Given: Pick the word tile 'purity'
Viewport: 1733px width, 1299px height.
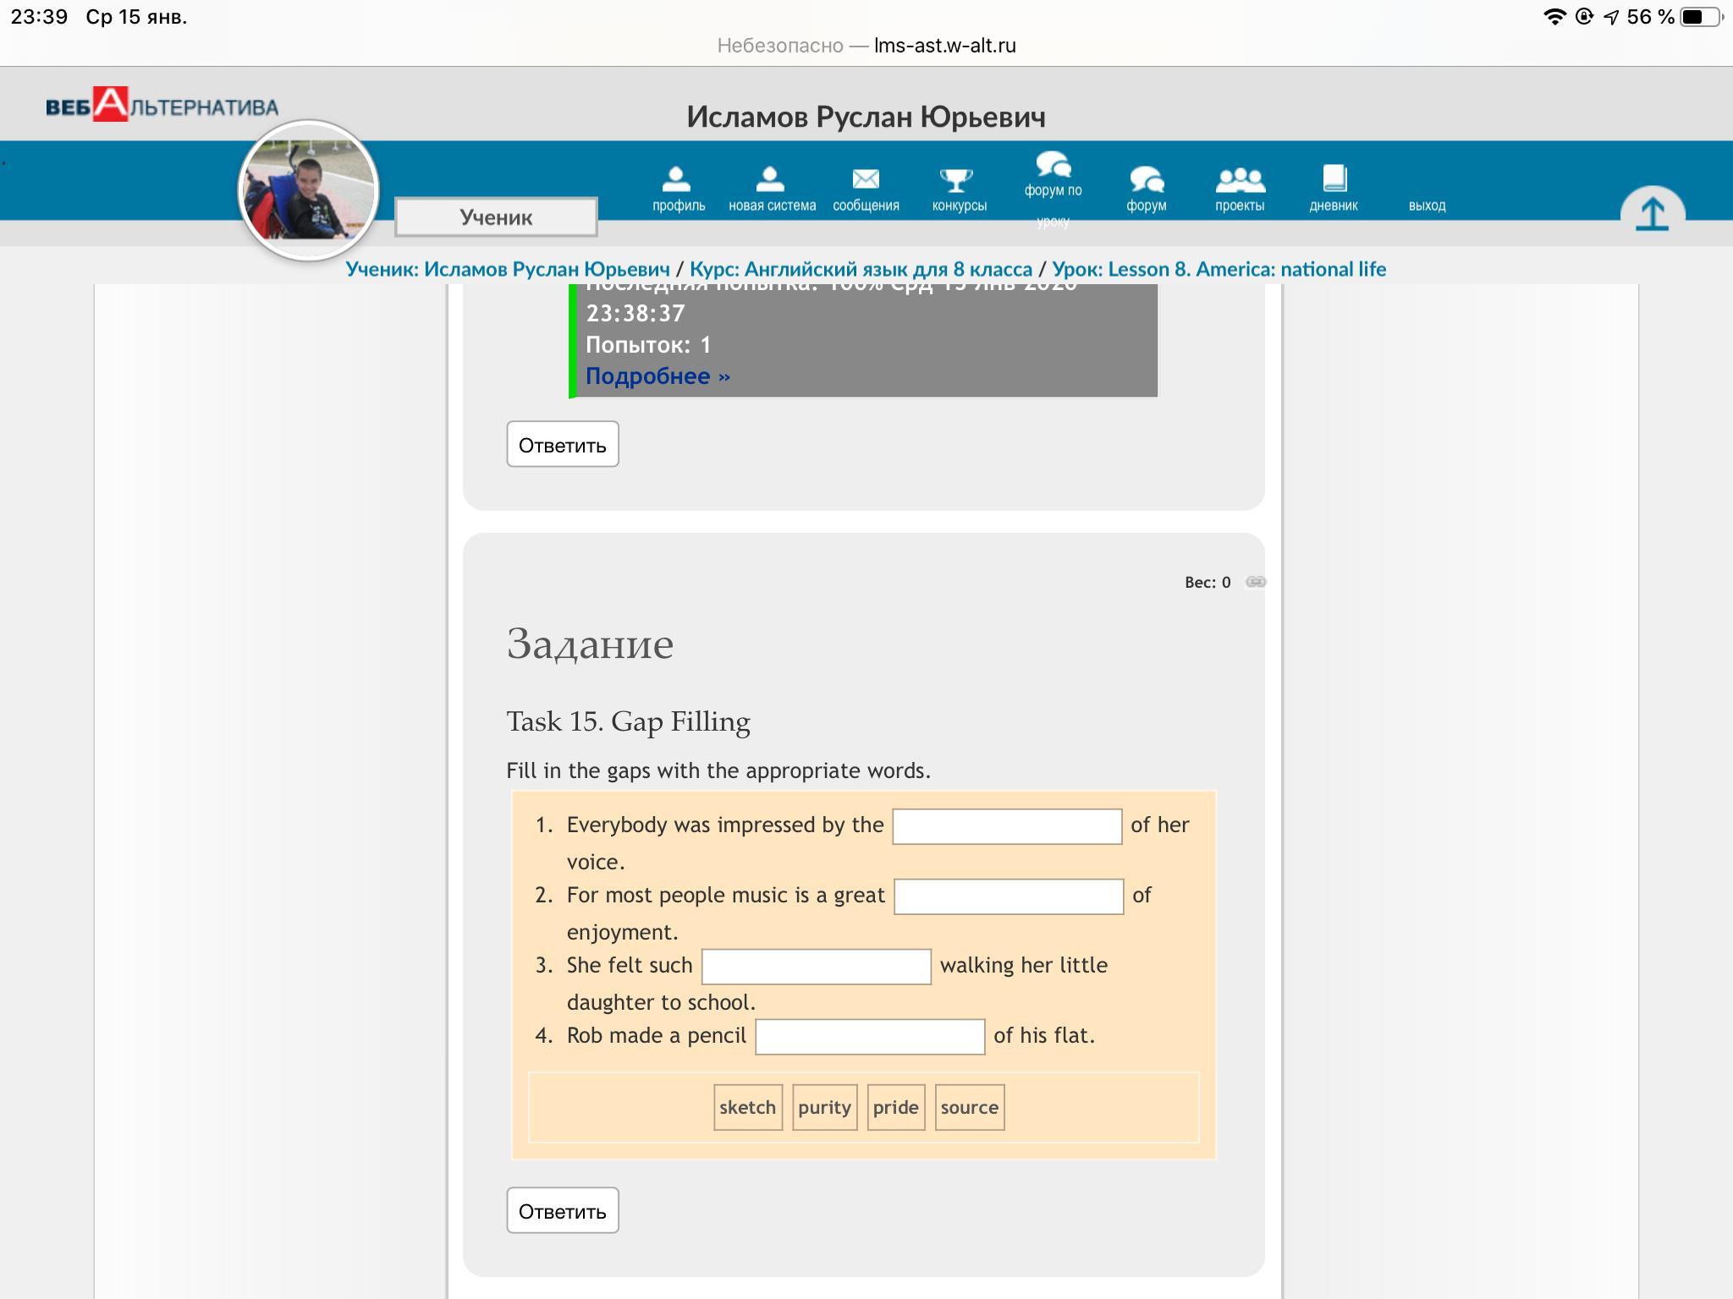Looking at the screenshot, I should click(x=824, y=1107).
